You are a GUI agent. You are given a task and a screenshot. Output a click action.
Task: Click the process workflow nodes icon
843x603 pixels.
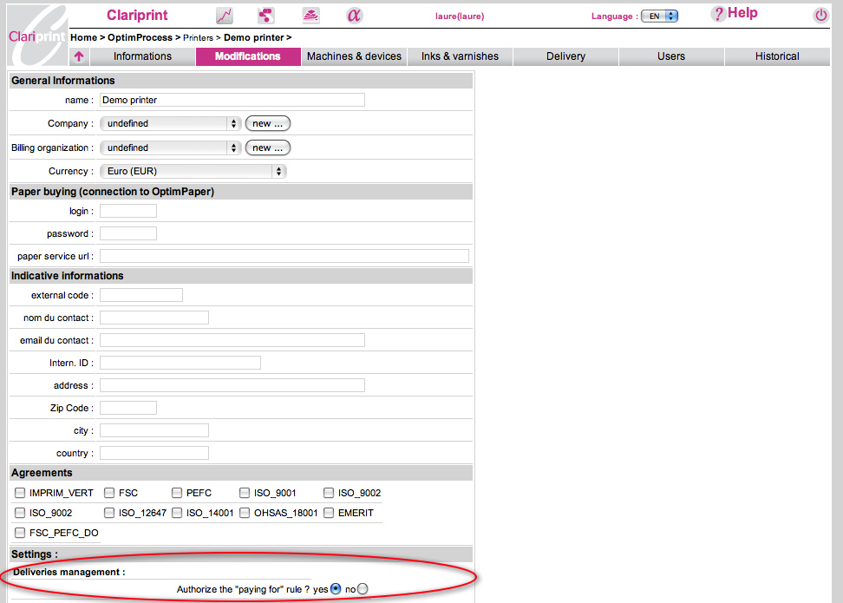pos(266,16)
